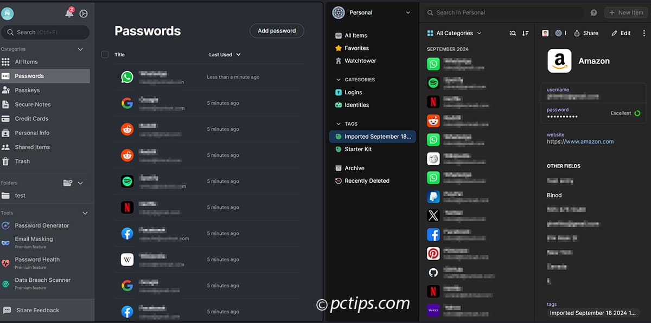651x323 pixels.
Task: Click the Share icon for the Amazon item
Action: point(586,33)
